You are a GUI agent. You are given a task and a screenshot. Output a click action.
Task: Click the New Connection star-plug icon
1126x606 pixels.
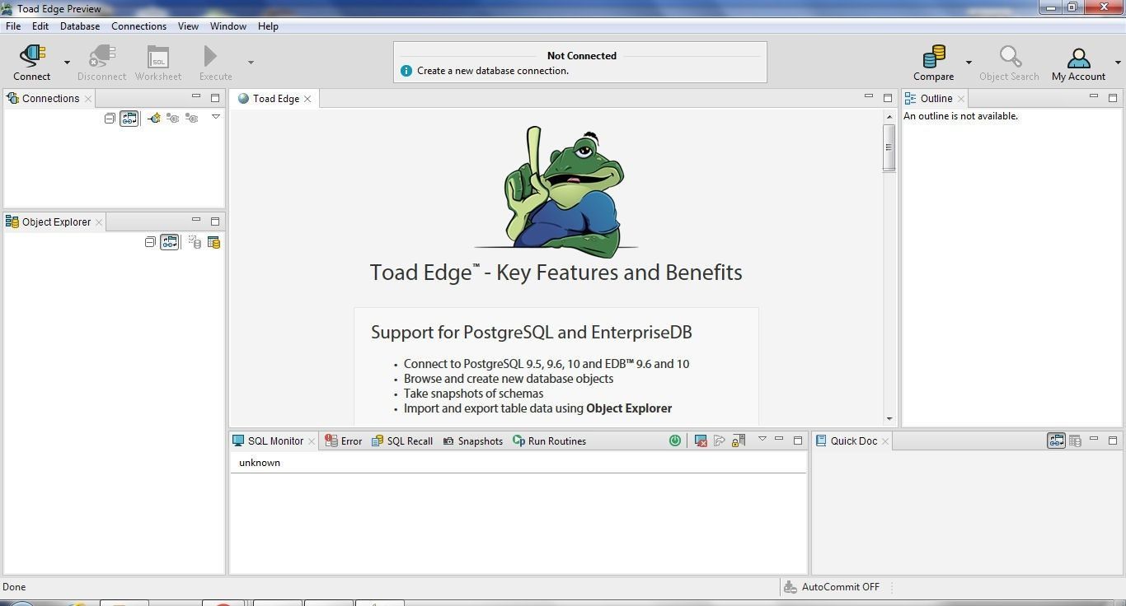tap(154, 119)
